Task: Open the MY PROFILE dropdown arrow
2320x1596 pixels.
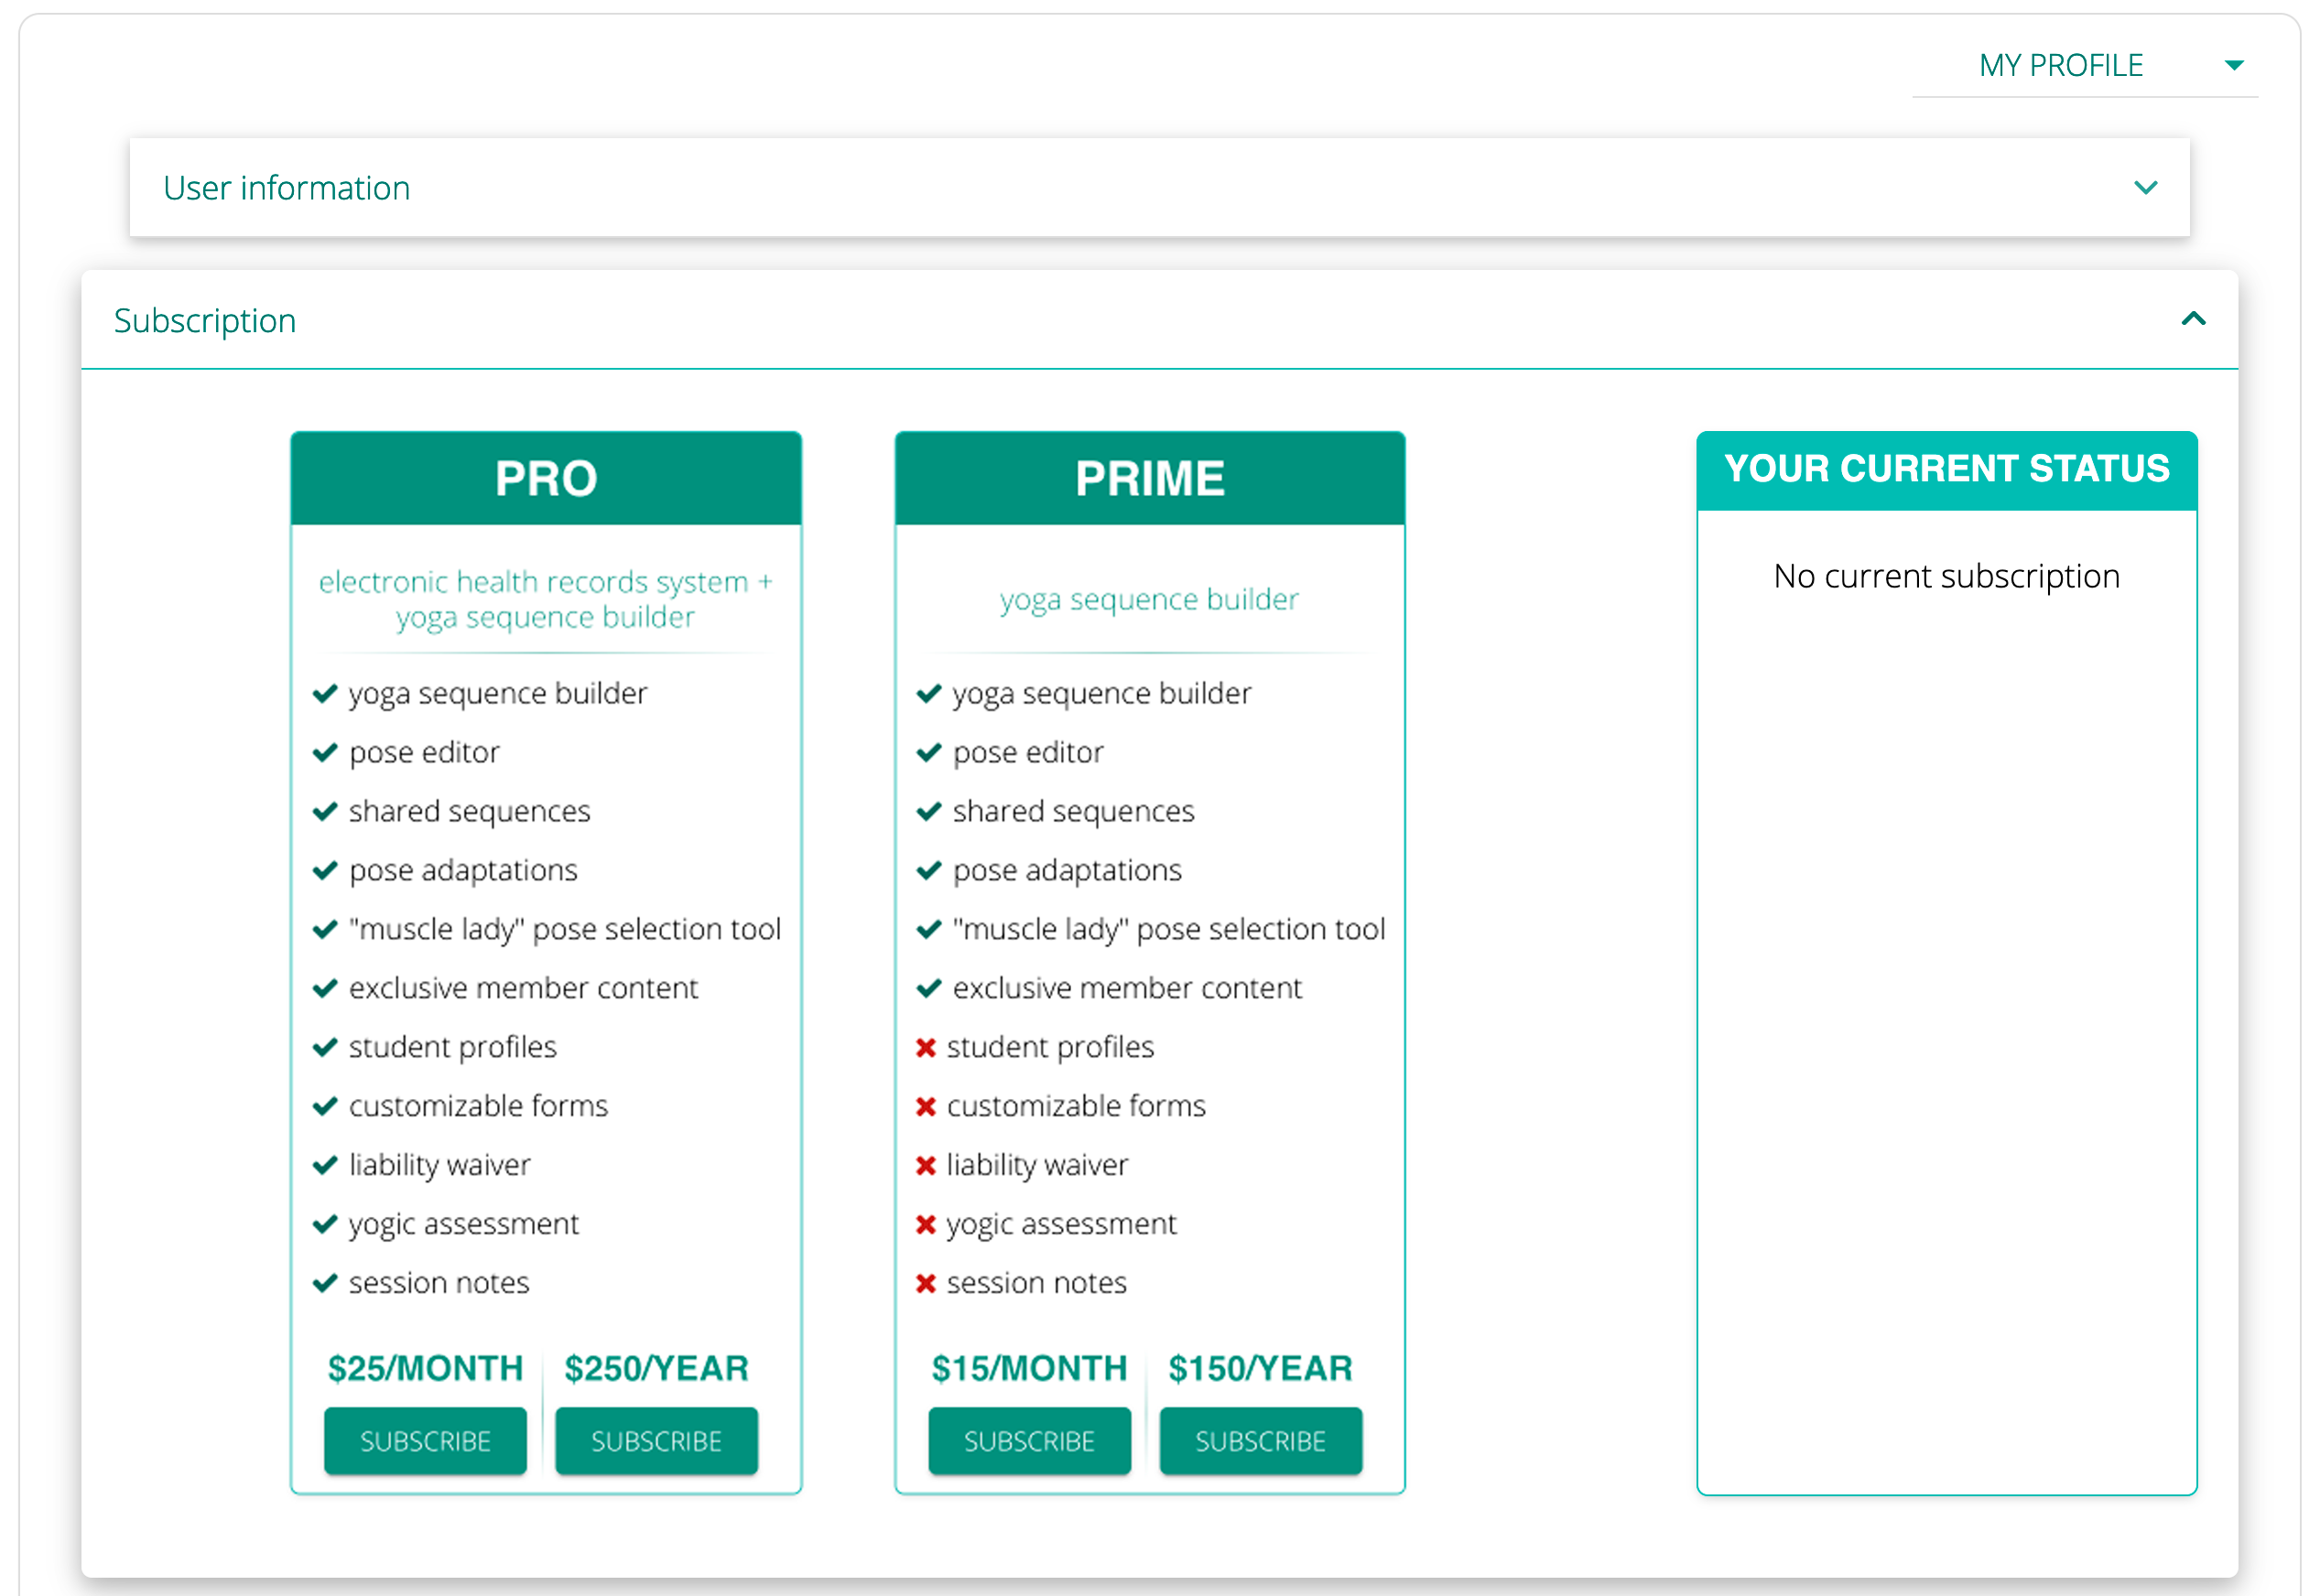Action: (2233, 66)
